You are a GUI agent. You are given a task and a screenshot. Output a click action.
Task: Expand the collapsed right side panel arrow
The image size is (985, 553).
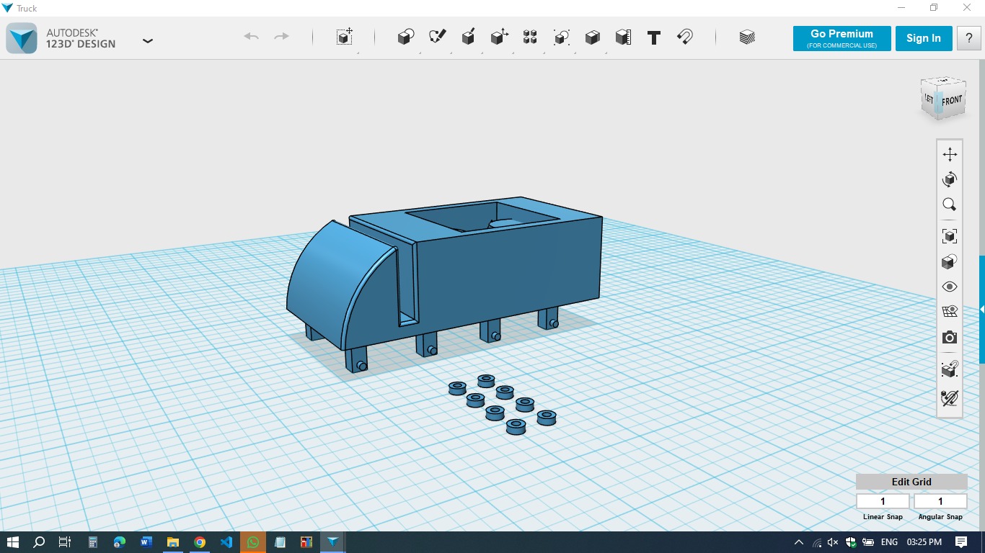[x=981, y=310]
